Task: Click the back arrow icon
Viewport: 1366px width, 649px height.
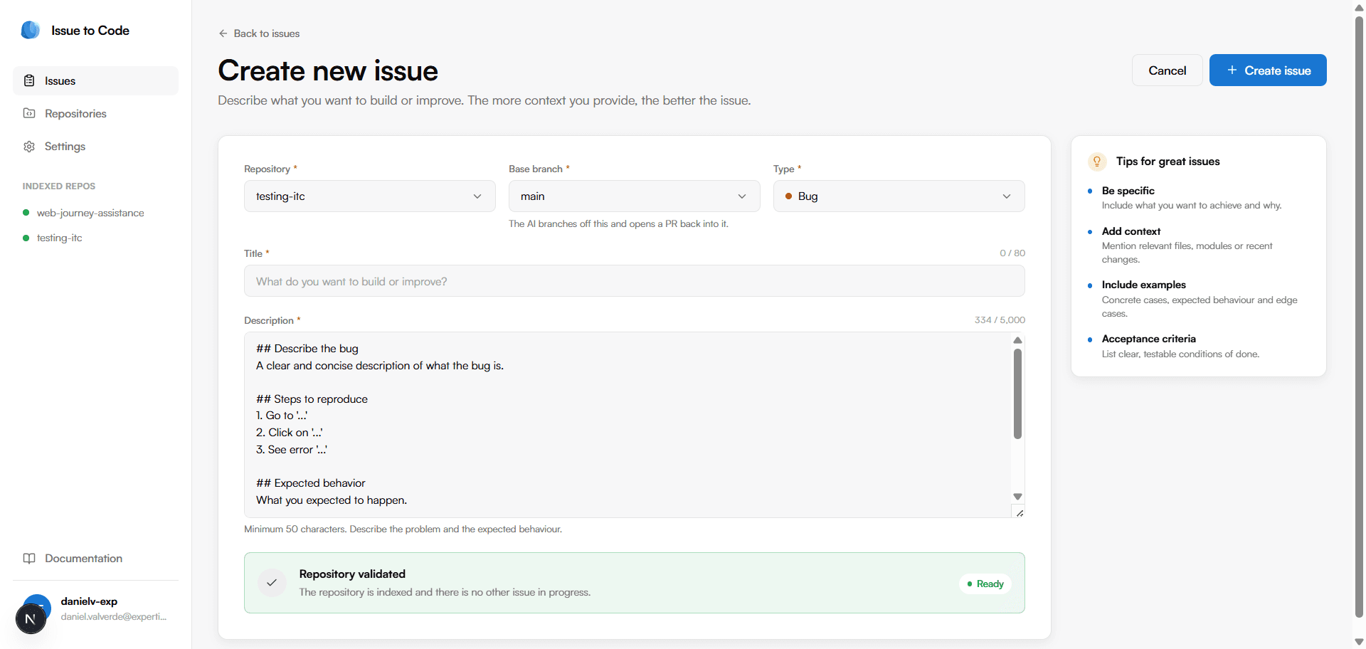Action: (x=223, y=33)
